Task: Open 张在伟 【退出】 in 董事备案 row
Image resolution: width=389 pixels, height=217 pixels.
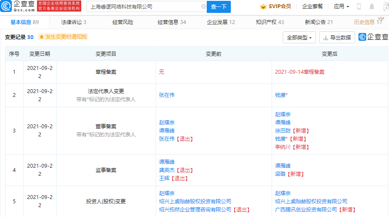Action: [x=176, y=139]
